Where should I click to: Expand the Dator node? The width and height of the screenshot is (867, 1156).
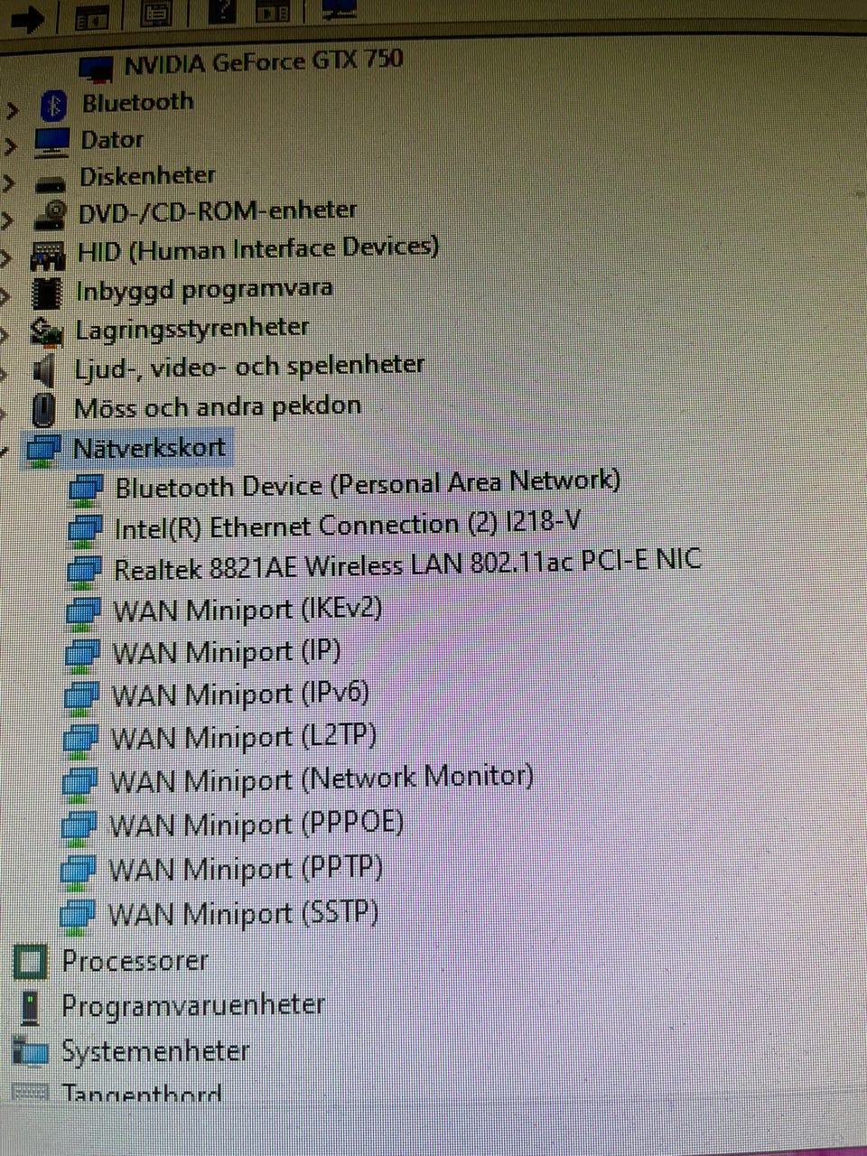tap(10, 145)
